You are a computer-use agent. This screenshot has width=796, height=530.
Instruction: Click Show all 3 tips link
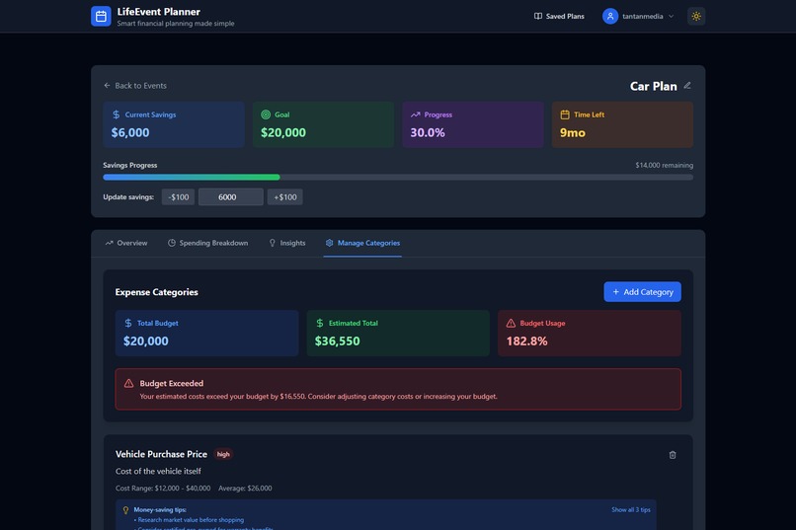point(630,509)
